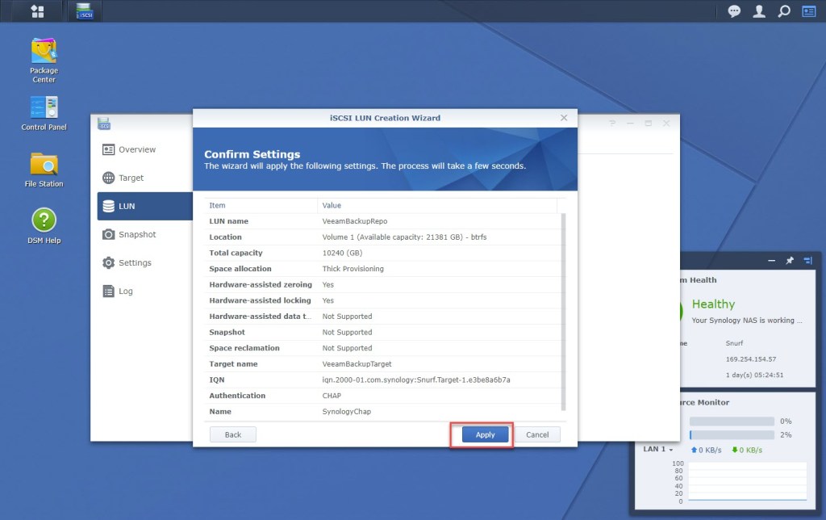826x520 pixels.
Task: Cancel the LUN creation wizard
Action: pyautogui.click(x=536, y=434)
